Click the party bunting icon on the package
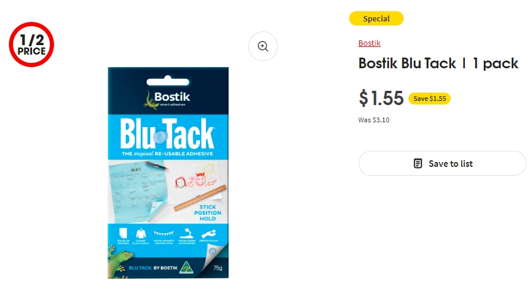 (x=164, y=233)
